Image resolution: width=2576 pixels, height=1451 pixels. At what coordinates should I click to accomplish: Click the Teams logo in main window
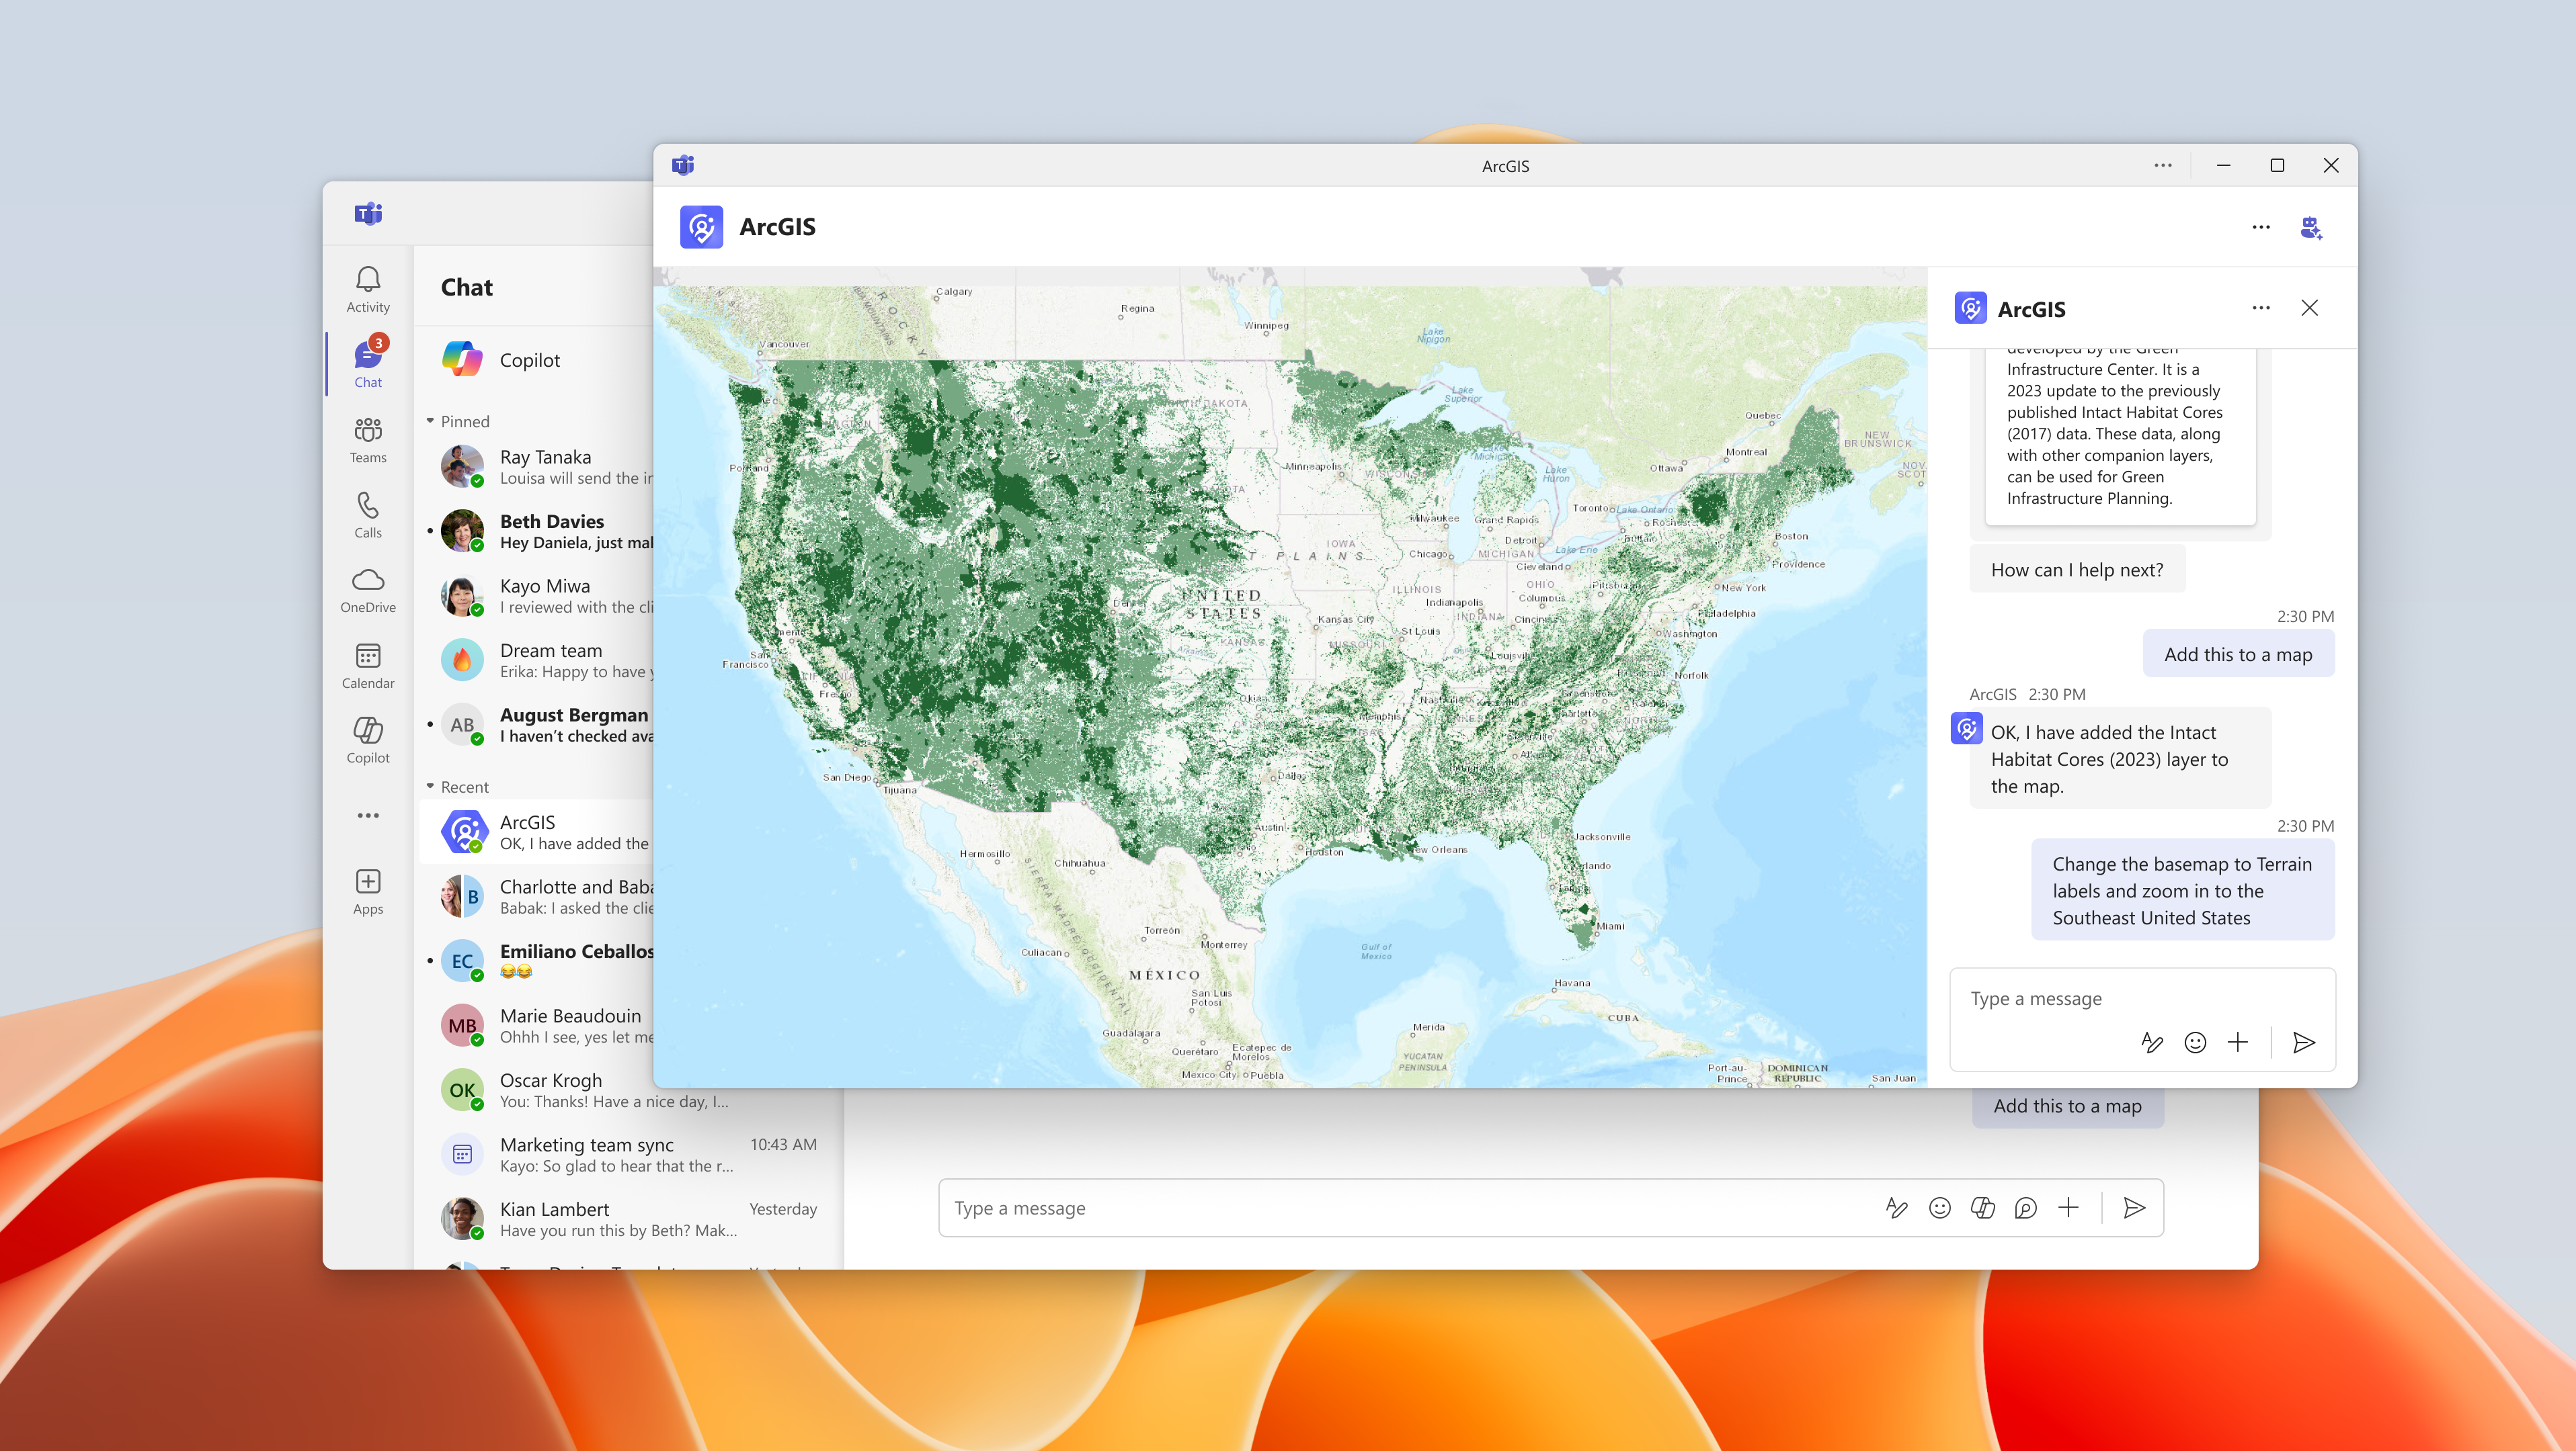(x=368, y=213)
